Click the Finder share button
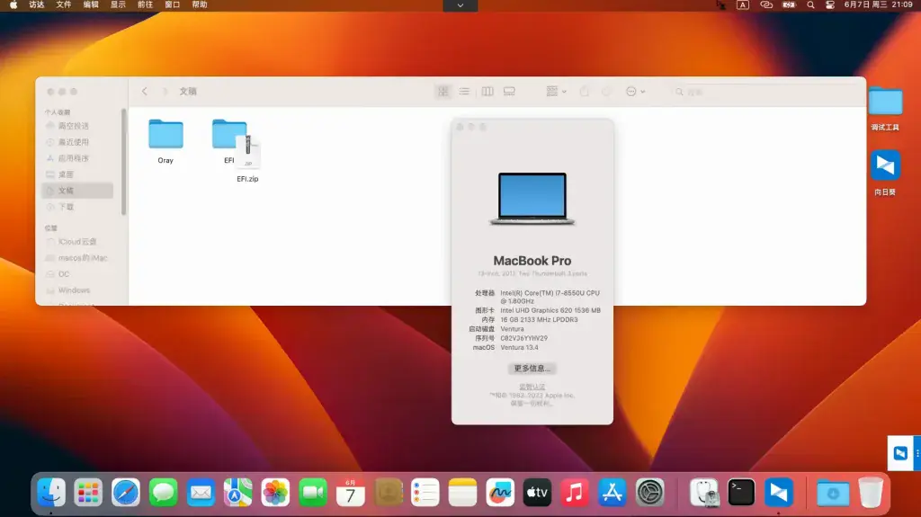Viewport: 921px width, 517px height. coord(584,91)
